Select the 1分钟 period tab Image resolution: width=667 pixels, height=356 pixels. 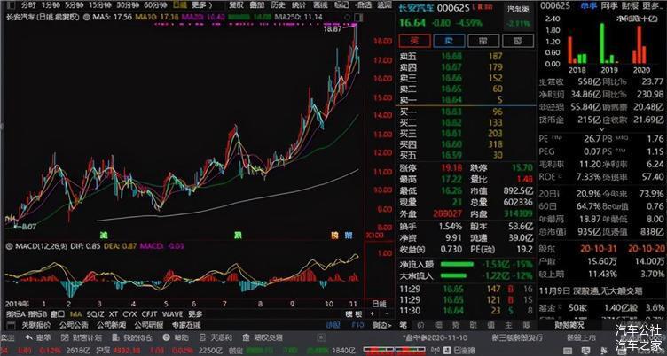51,5
